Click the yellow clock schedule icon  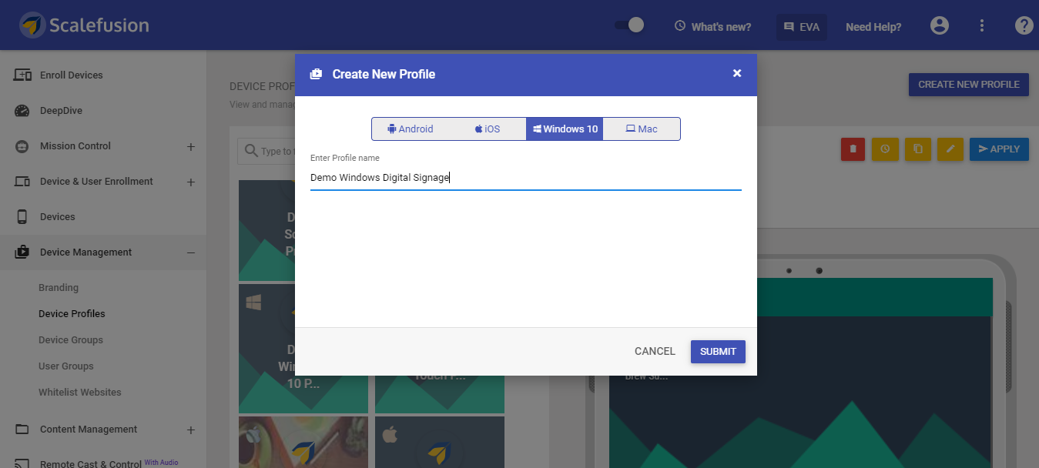[x=885, y=149]
